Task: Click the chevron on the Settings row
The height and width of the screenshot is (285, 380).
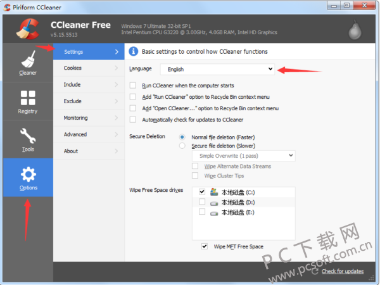Action: pos(117,52)
